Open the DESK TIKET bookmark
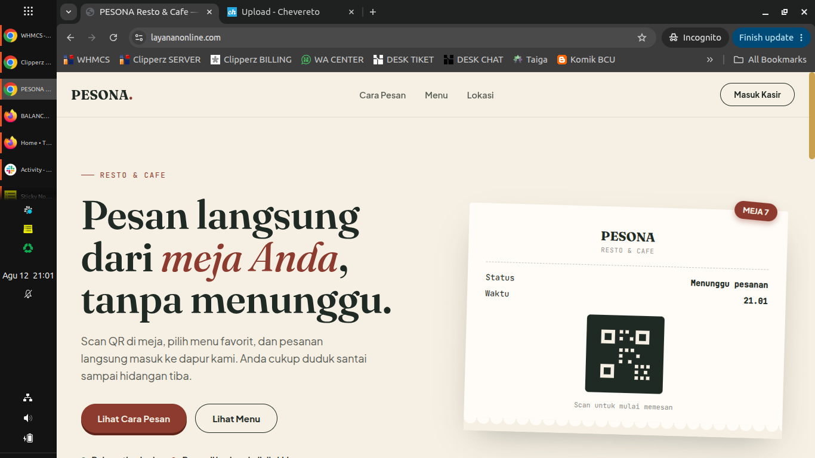Image resolution: width=815 pixels, height=458 pixels. 403,60
